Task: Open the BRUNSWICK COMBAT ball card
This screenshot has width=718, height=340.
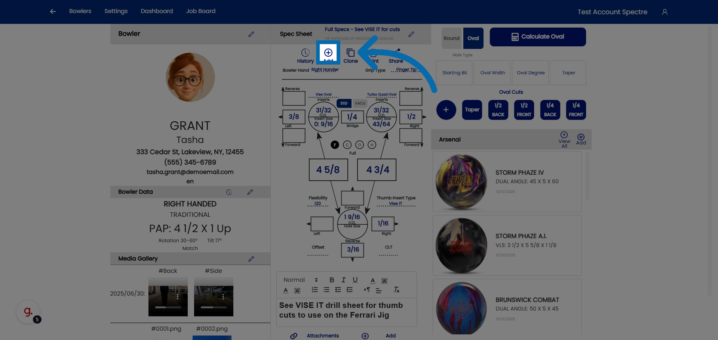Action: point(507,307)
